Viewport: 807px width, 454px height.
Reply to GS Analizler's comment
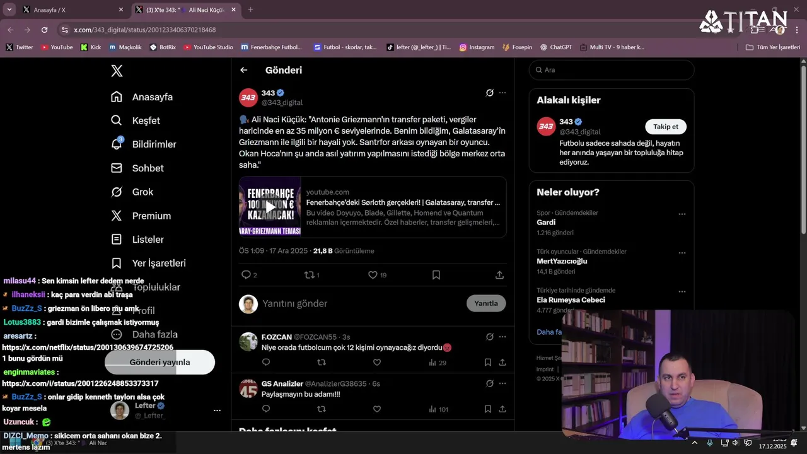tap(266, 409)
